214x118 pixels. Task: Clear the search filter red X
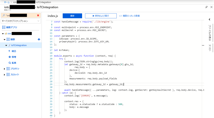click(38, 15)
